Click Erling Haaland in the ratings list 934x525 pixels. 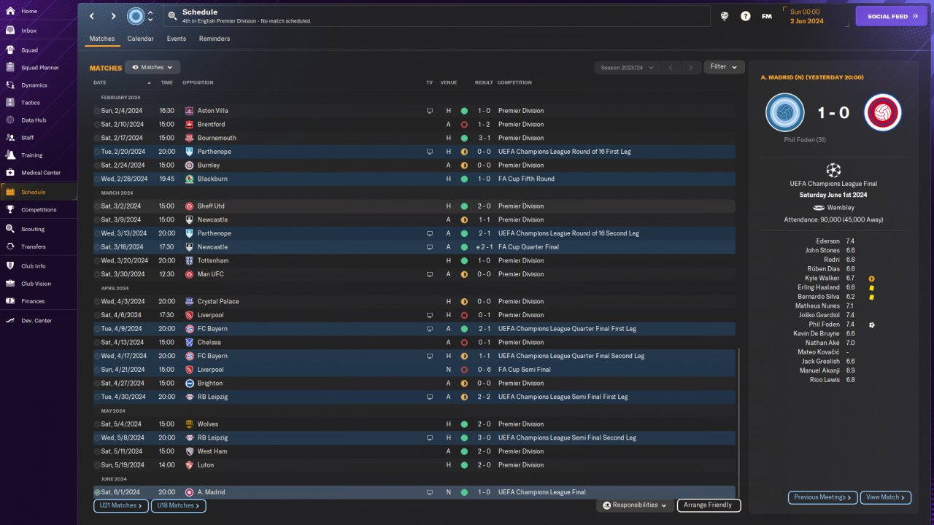pos(819,287)
